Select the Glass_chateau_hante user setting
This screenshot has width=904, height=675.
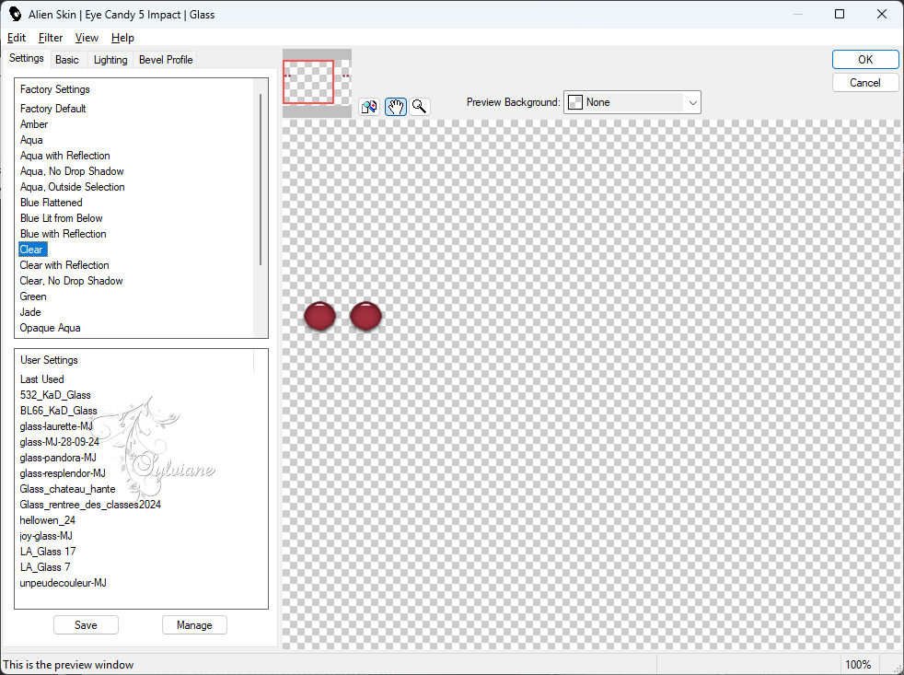[x=67, y=489]
